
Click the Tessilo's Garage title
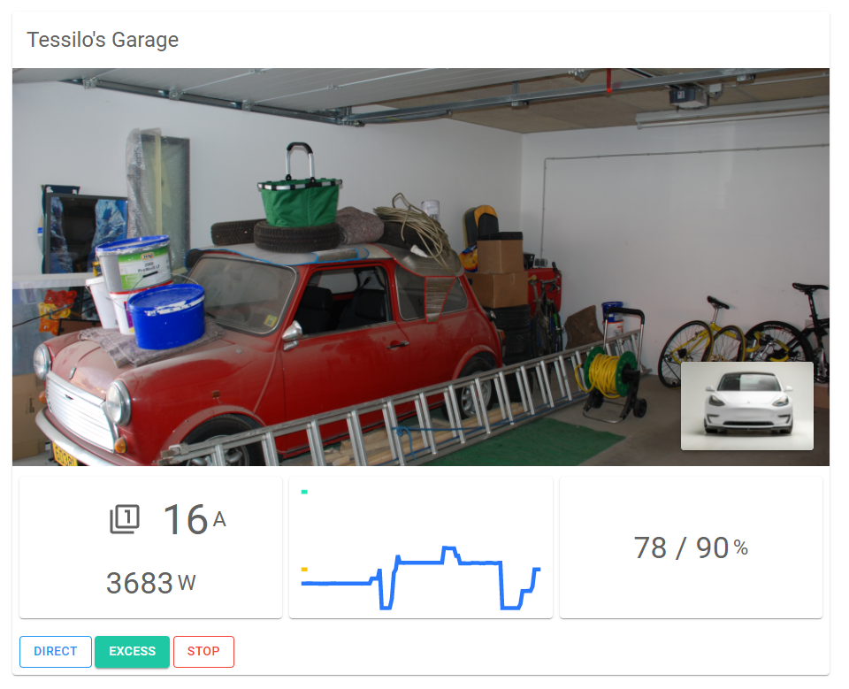tap(103, 40)
